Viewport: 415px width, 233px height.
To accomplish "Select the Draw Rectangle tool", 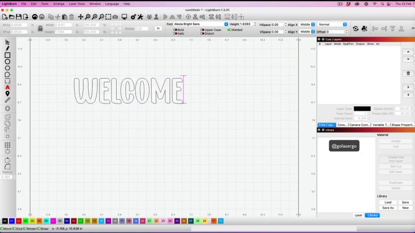I will click(x=7, y=55).
